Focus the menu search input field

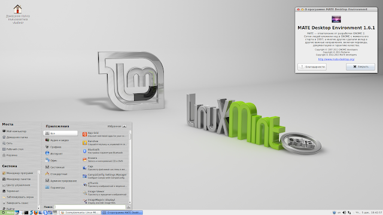[x=90, y=207]
